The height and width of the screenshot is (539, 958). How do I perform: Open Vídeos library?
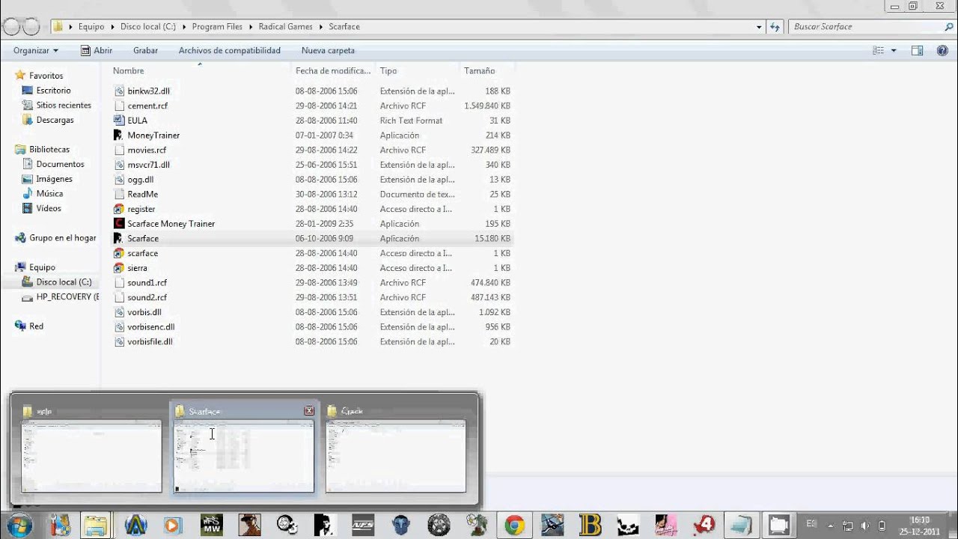point(49,208)
